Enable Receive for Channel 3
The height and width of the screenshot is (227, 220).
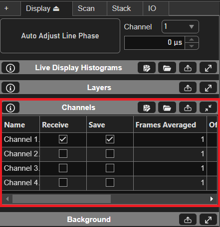(63, 168)
